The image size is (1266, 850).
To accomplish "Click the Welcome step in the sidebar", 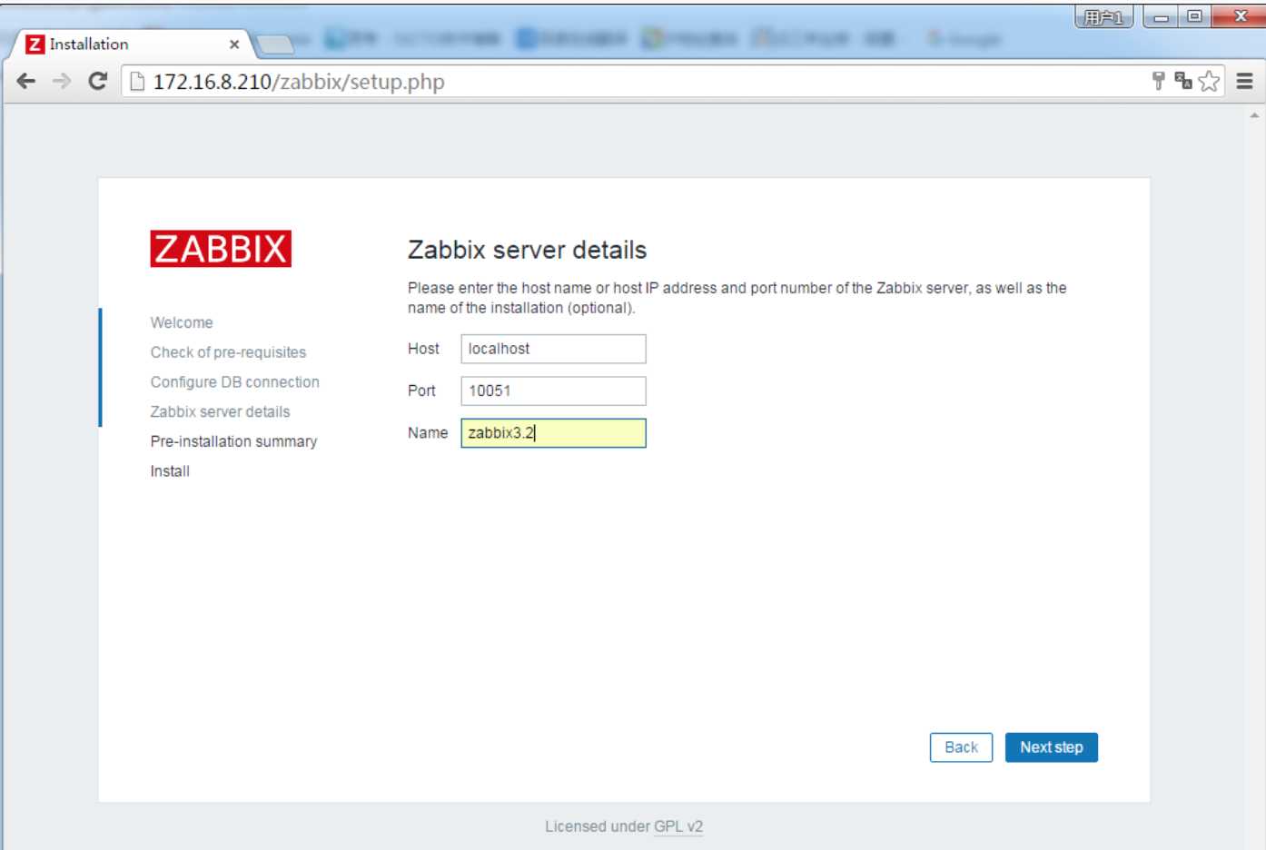I will point(182,322).
